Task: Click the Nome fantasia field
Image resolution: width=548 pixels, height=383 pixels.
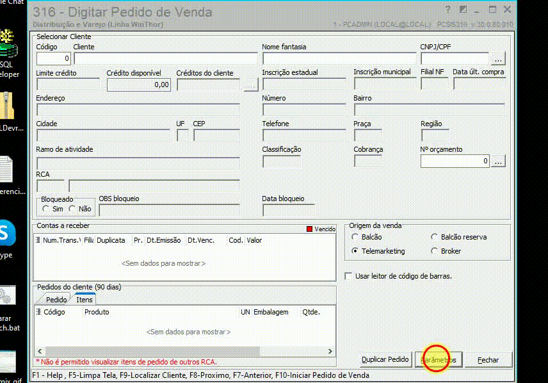Action: pyautogui.click(x=339, y=58)
